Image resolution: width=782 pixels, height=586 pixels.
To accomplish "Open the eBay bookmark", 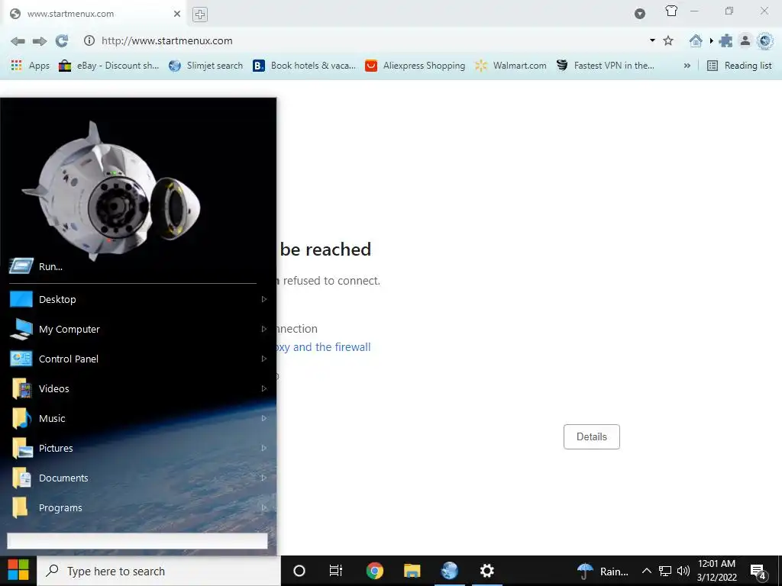I will point(108,66).
